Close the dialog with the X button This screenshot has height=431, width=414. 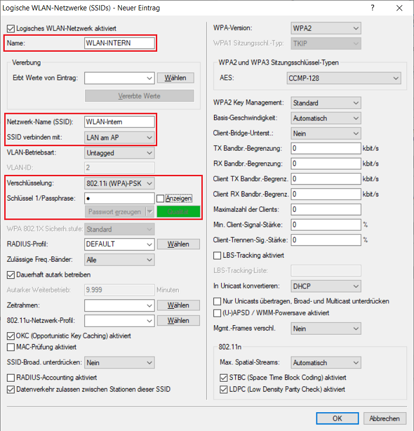coord(400,8)
